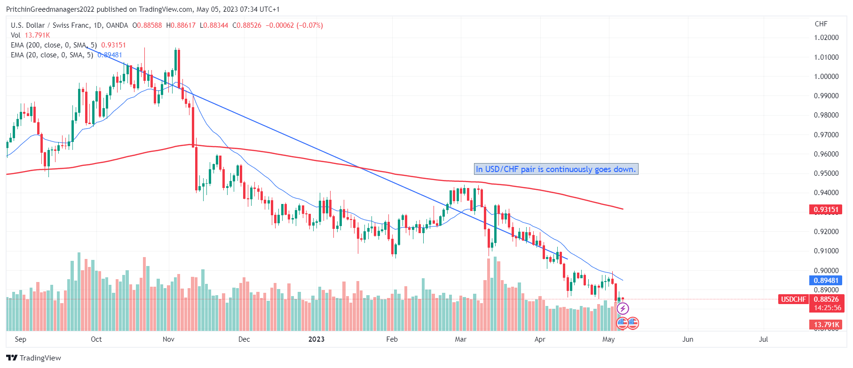
Task: Click the Oct label on time axis
Action: click(x=96, y=339)
